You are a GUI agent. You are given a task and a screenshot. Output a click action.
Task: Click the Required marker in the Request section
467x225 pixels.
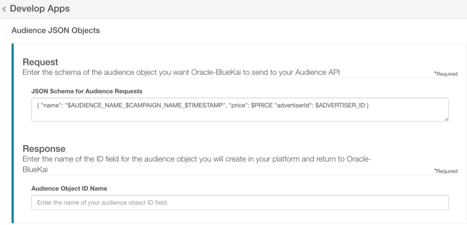point(446,74)
